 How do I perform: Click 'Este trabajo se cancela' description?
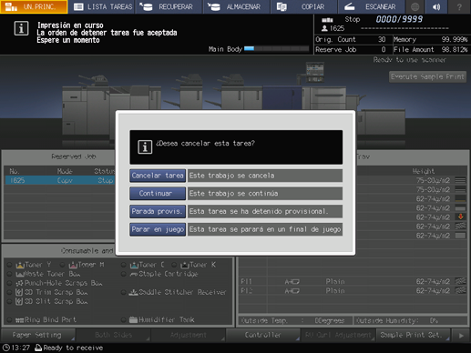click(x=265, y=176)
